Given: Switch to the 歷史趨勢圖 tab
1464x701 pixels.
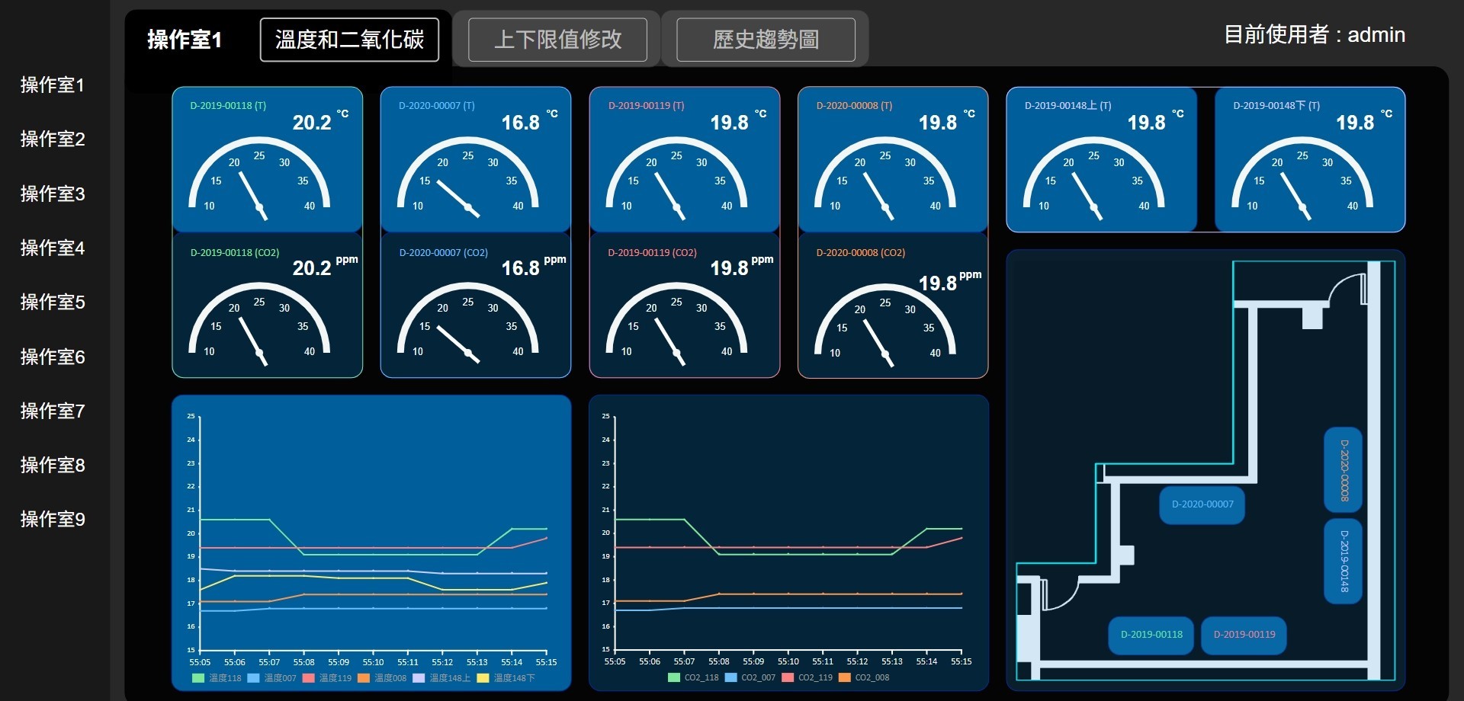Looking at the screenshot, I should tap(766, 40).
